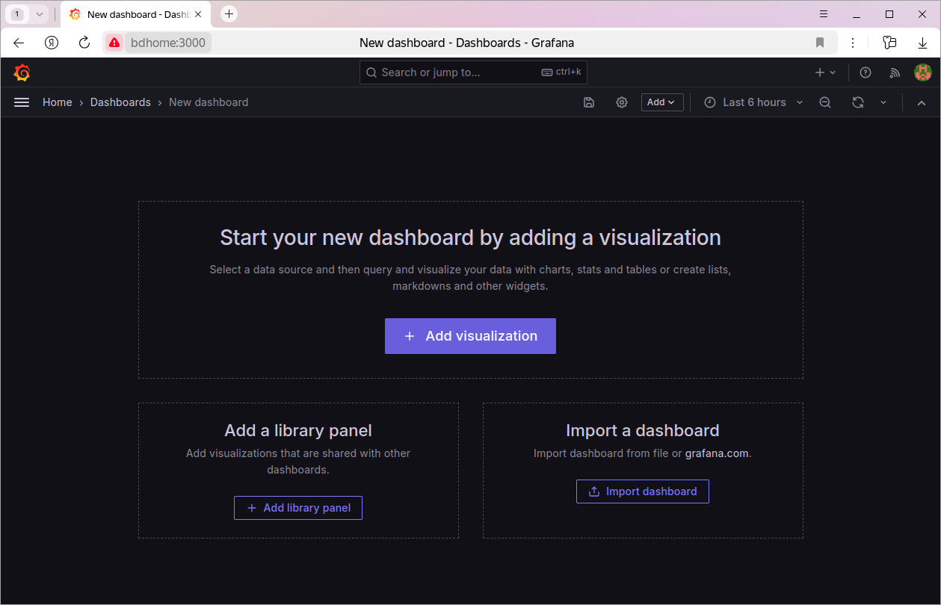Open the help question mark menu
The height and width of the screenshot is (605, 941).
click(x=866, y=72)
